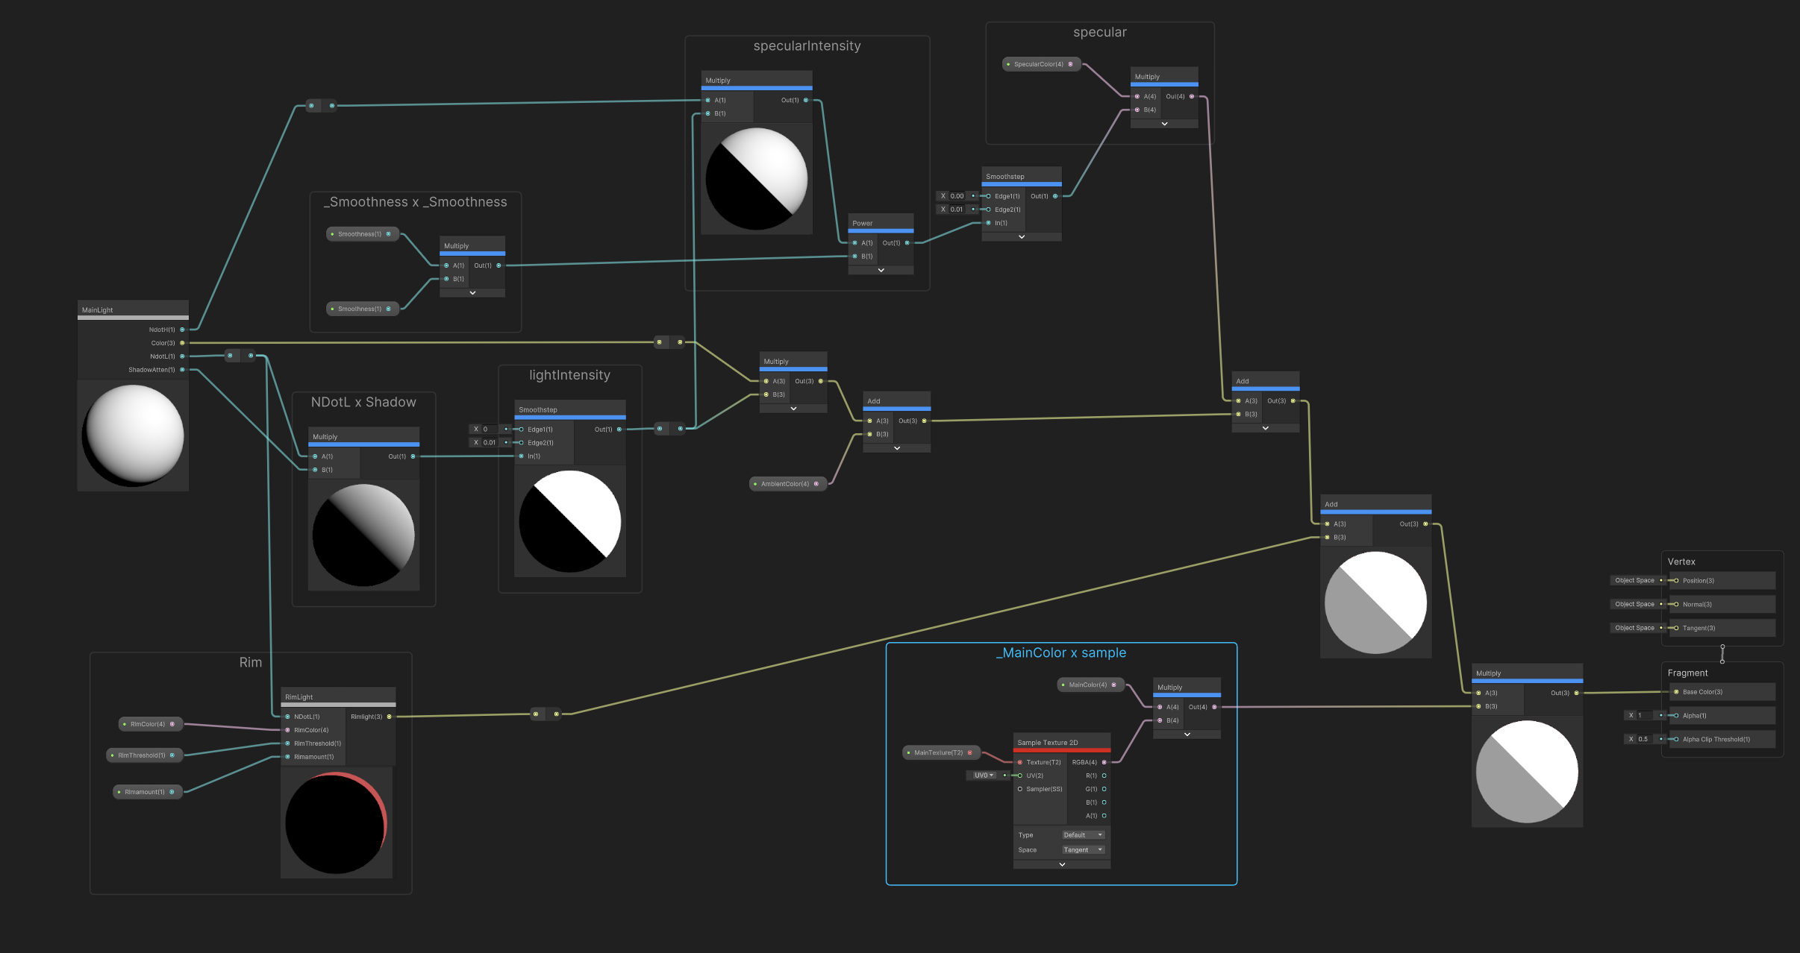This screenshot has width=1800, height=953.
Task: Click the NdotH(1) output port on MainLight
Action: pyautogui.click(x=182, y=330)
